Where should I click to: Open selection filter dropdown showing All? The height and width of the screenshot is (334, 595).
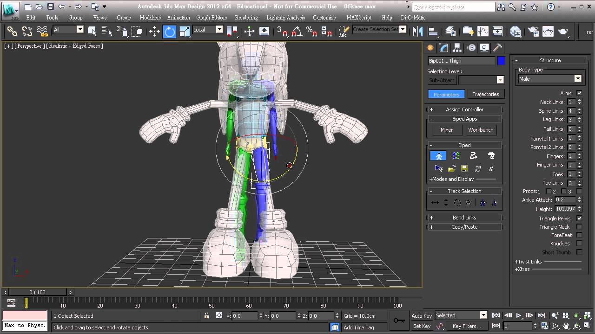(x=68, y=30)
